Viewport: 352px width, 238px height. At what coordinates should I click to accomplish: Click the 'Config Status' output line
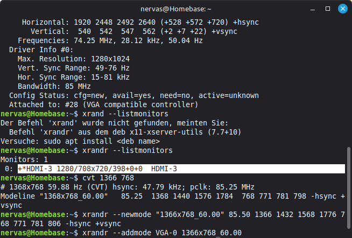tap(133, 95)
